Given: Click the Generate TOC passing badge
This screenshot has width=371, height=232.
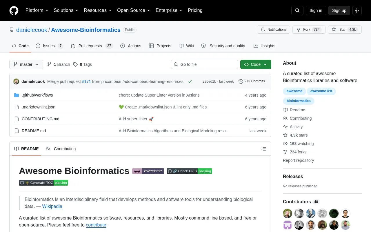Looking at the screenshot, I should tap(43, 183).
